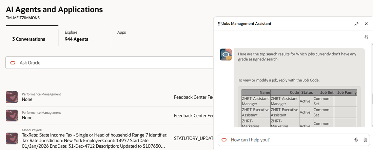This screenshot has height=150, width=373.
Task: Click the Jobs Management Assistant title
Action: (247, 23)
